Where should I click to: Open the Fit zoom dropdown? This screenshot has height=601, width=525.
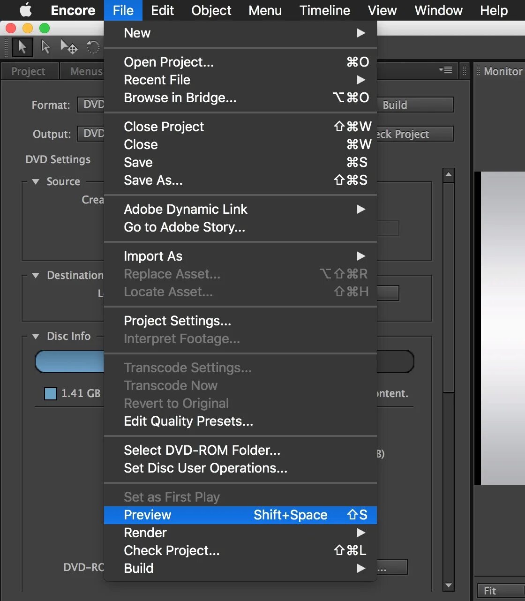[x=501, y=591]
